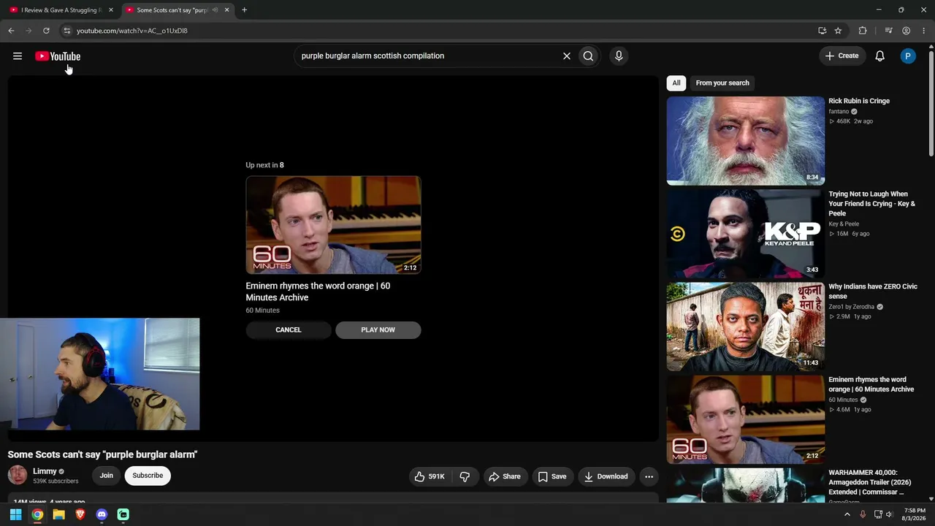This screenshot has width=935, height=526.
Task: Click the 'Zero1 by Zerodha' channel name
Action: pyautogui.click(x=851, y=307)
